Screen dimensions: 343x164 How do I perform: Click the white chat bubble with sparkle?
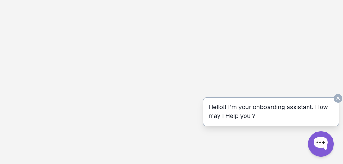tap(321, 143)
